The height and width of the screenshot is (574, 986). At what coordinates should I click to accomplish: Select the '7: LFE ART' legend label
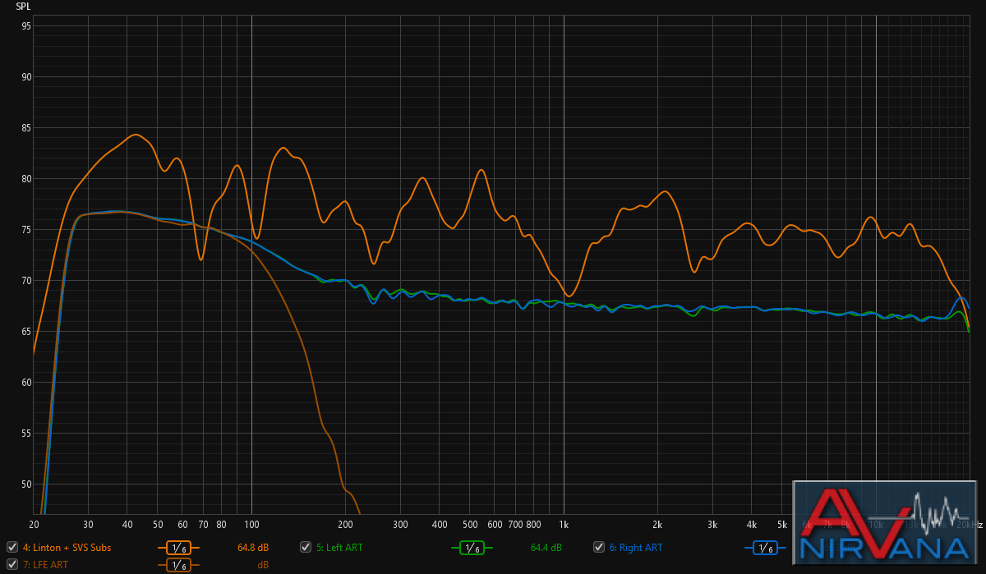tap(45, 564)
